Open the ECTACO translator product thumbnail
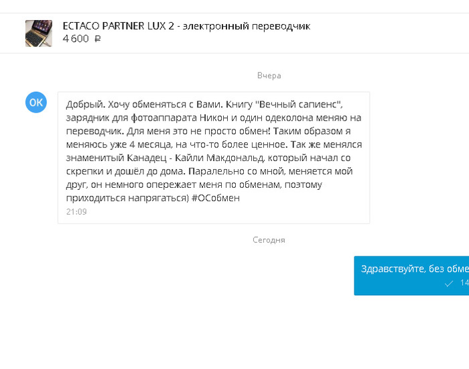Viewport: 469px width, 369px height. tap(39, 34)
